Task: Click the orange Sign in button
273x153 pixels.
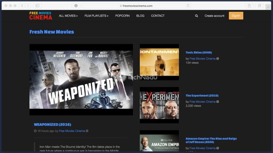Action: point(236,16)
